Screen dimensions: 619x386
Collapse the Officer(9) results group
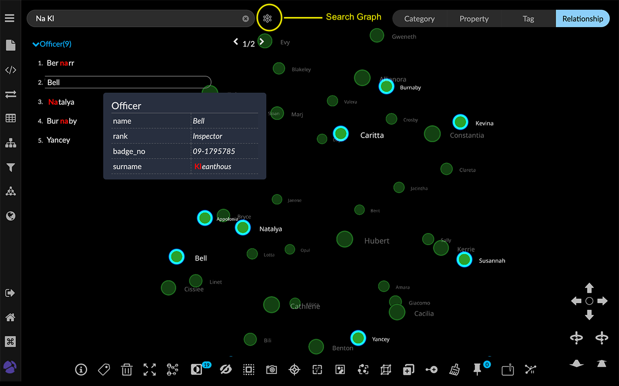(36, 44)
